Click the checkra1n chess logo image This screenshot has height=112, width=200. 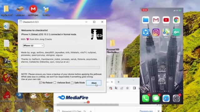pos(97,34)
